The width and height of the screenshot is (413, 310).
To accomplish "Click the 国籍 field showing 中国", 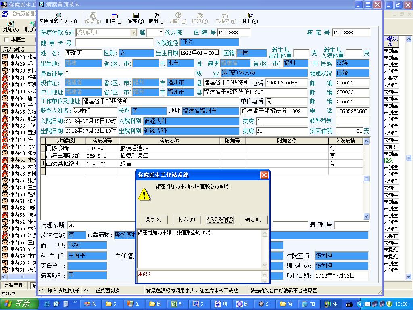I will pos(252,53).
